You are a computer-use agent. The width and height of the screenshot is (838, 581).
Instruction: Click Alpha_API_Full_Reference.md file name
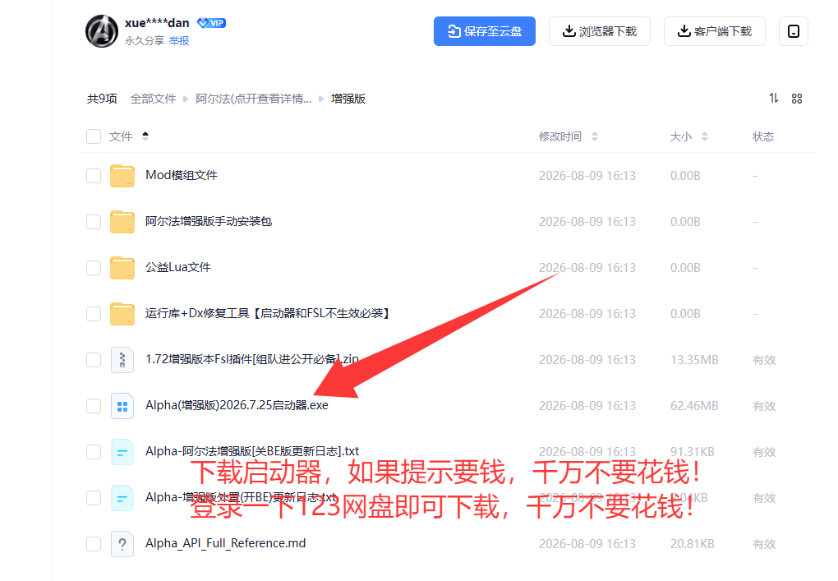pos(226,543)
